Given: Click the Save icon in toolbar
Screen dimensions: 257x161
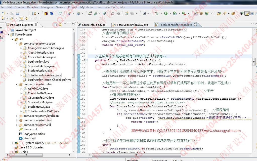Looking at the screenshot, I should click(x=12, y=13).
